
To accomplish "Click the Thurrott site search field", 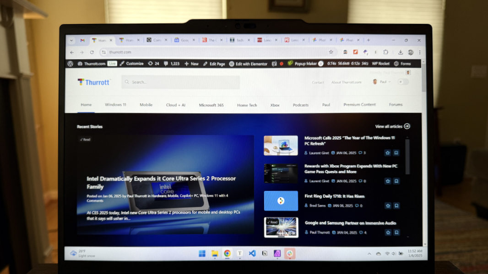I will pos(181,82).
